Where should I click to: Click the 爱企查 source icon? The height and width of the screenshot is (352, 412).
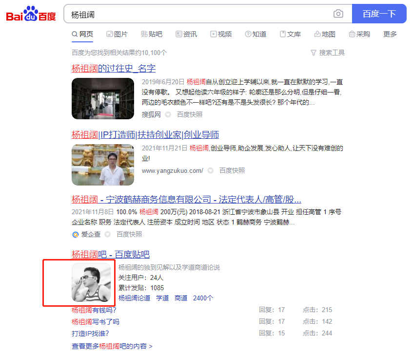pyautogui.click(x=75, y=234)
